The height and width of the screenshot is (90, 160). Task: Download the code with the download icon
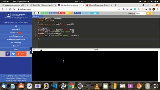click(95, 13)
